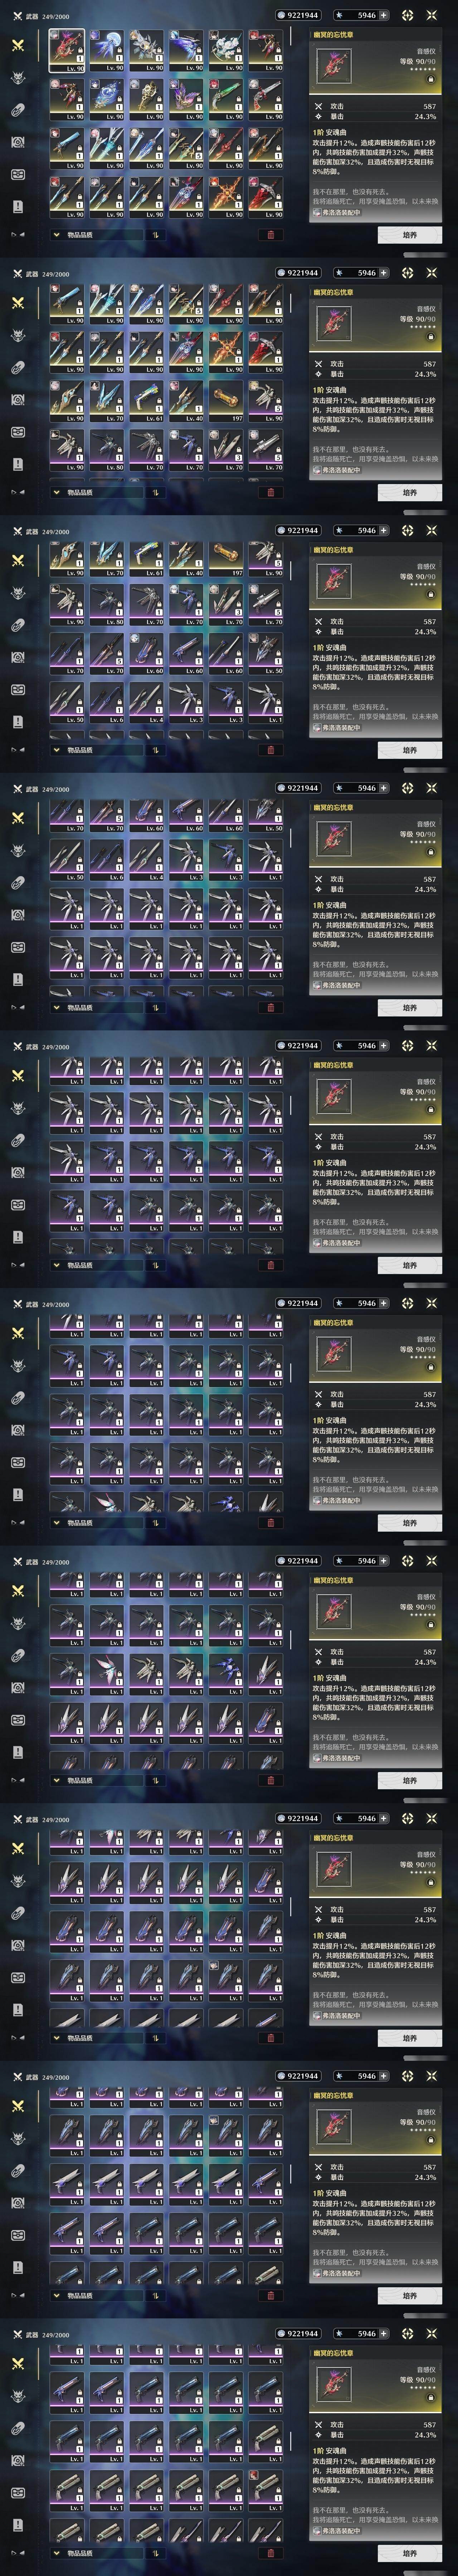Screen dimensions: 458x2576
Task: Open the resources ring icon in sidebar
Action: coord(18,110)
